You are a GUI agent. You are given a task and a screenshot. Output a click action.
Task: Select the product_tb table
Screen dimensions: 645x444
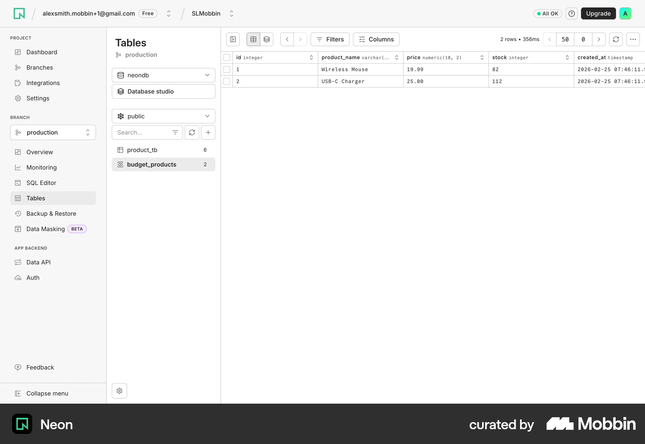pos(164,150)
